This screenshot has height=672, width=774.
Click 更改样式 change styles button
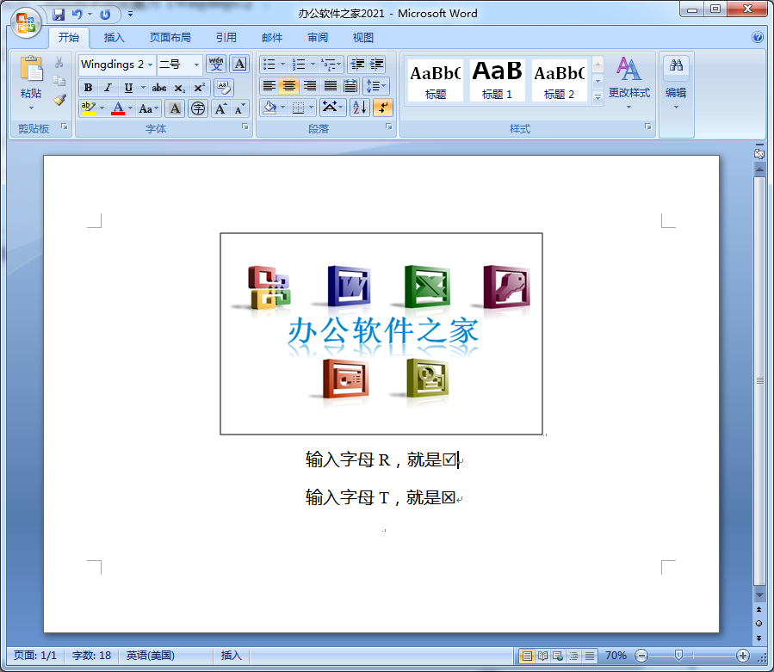coord(629,83)
